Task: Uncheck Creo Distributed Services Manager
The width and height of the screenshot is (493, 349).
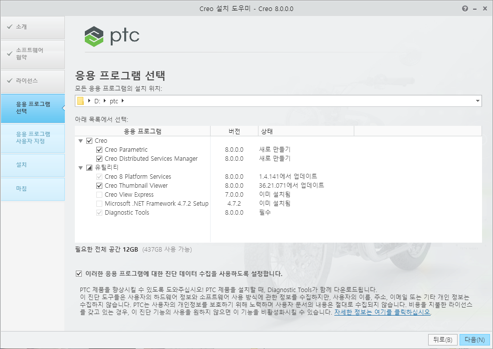Action: [99, 159]
